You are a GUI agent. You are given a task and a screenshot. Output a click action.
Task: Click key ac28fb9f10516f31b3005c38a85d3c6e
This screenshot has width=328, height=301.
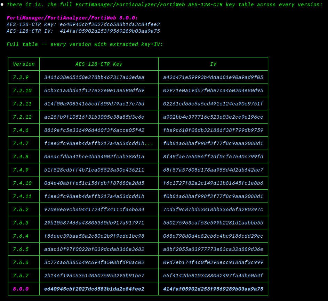[x=94, y=117]
